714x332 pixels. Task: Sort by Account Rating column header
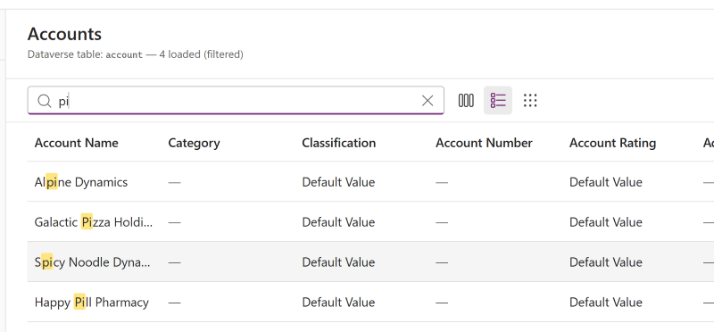(x=612, y=143)
